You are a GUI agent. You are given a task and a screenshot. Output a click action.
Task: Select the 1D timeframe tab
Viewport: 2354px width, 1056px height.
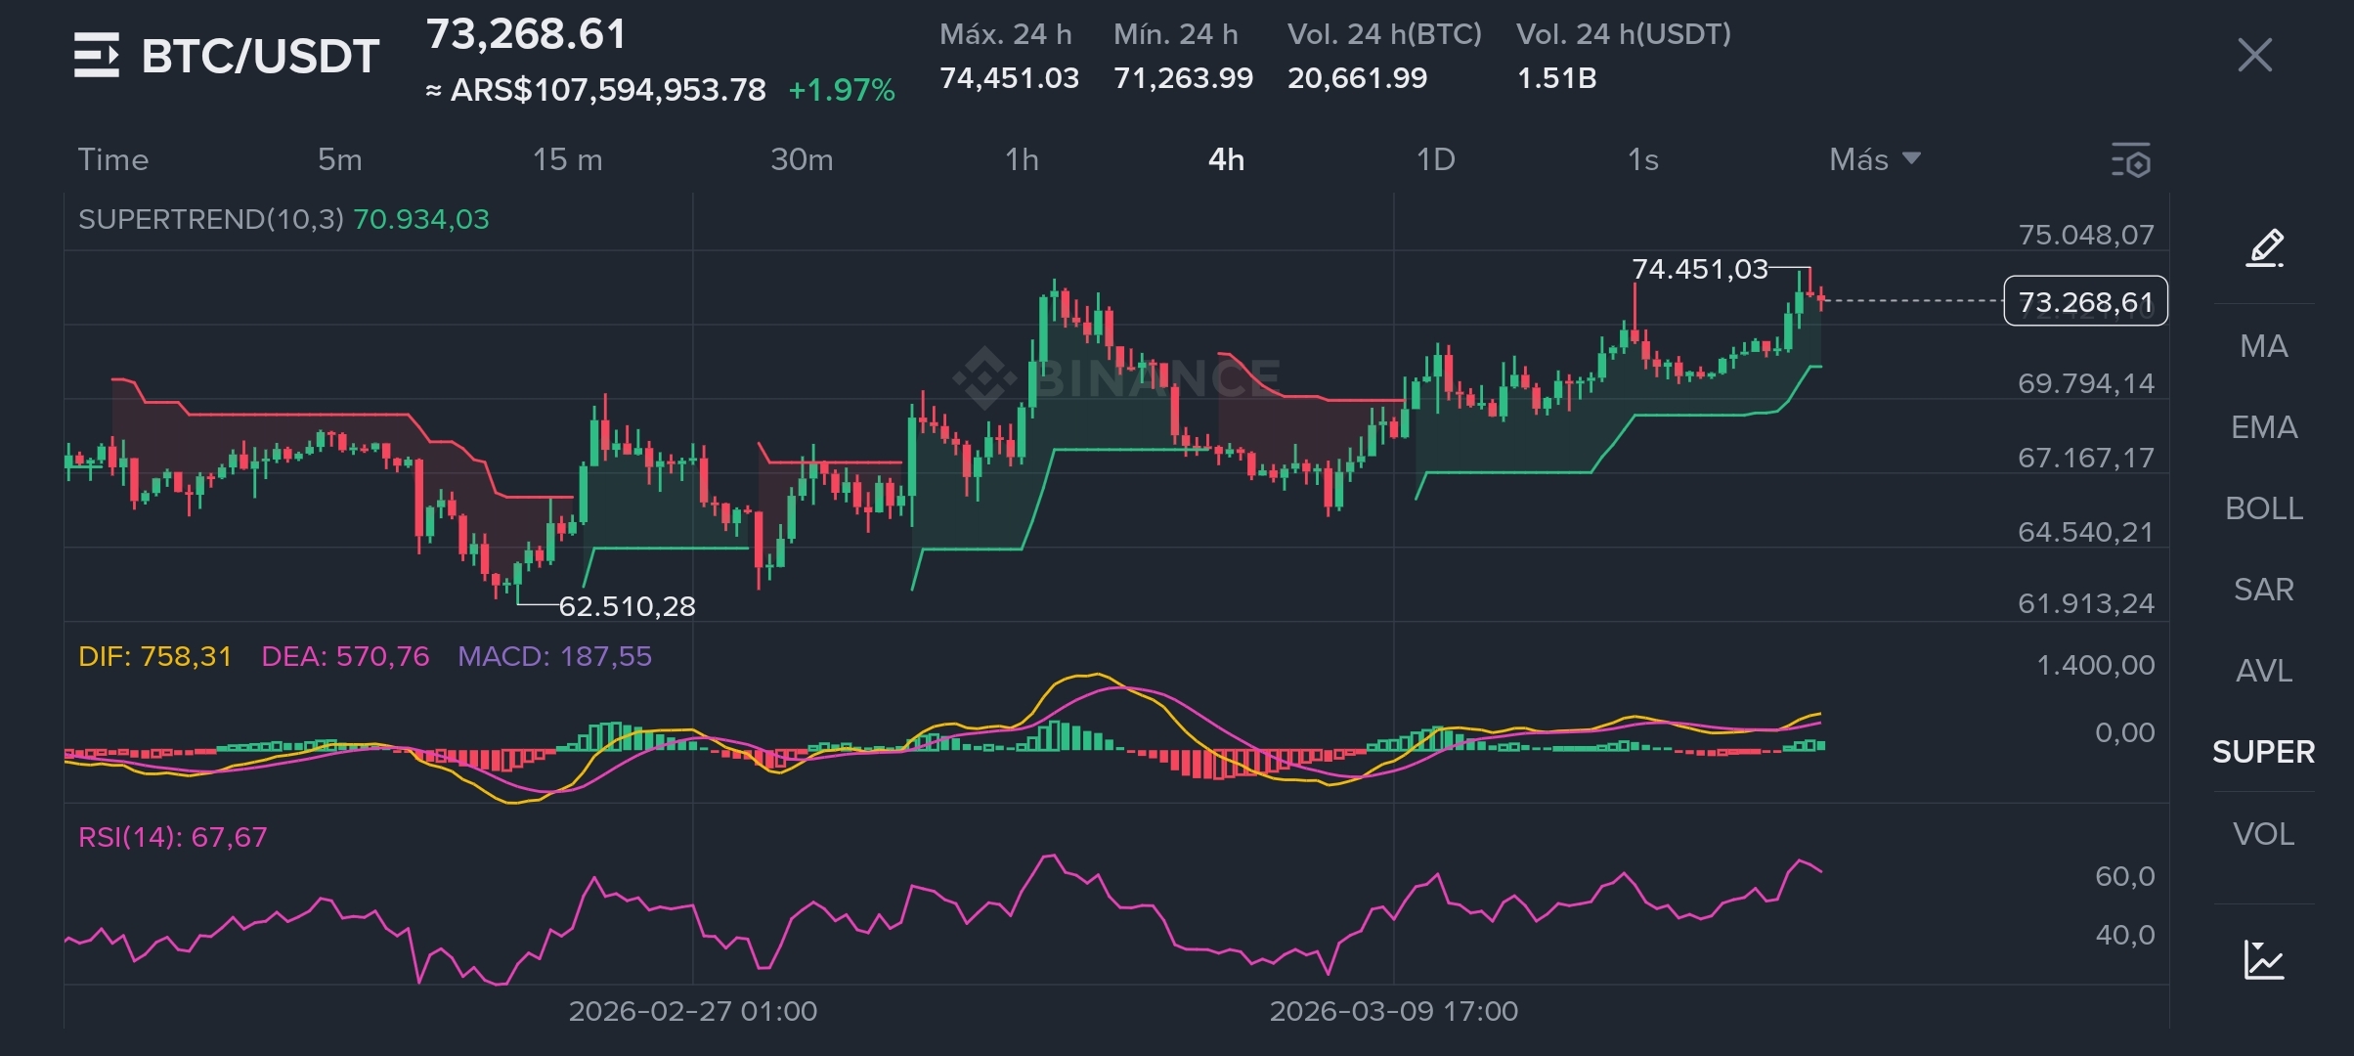tap(1435, 159)
